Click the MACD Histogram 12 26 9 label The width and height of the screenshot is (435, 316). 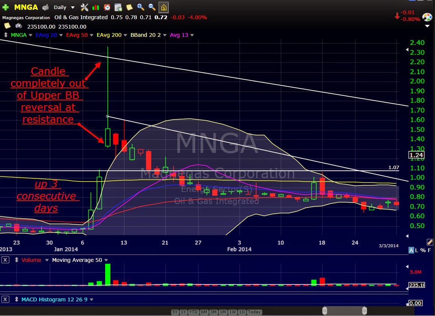[54, 299]
